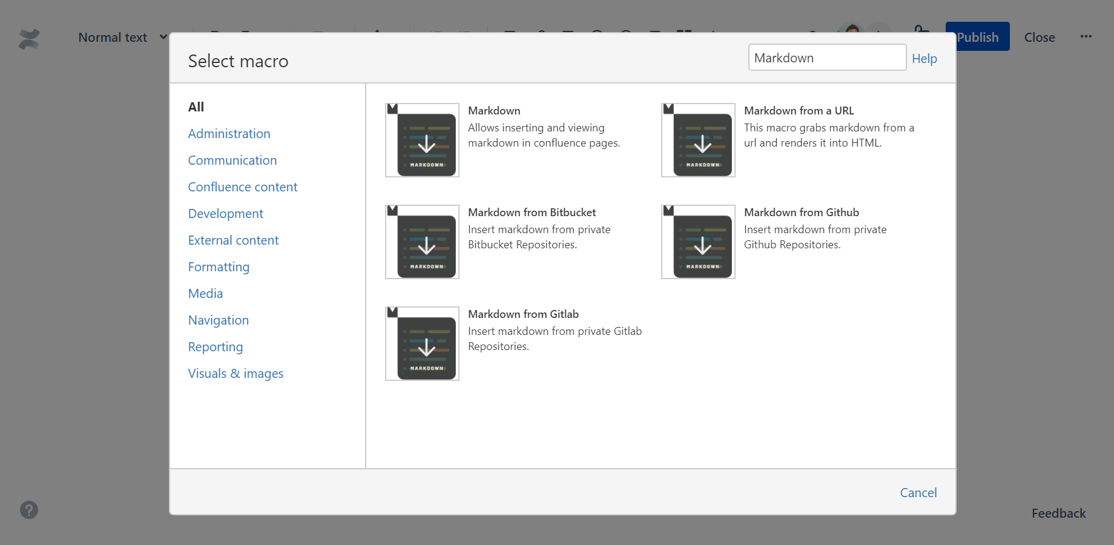Open the more actions ellipsis menu
The width and height of the screenshot is (1114, 545).
tap(1086, 36)
